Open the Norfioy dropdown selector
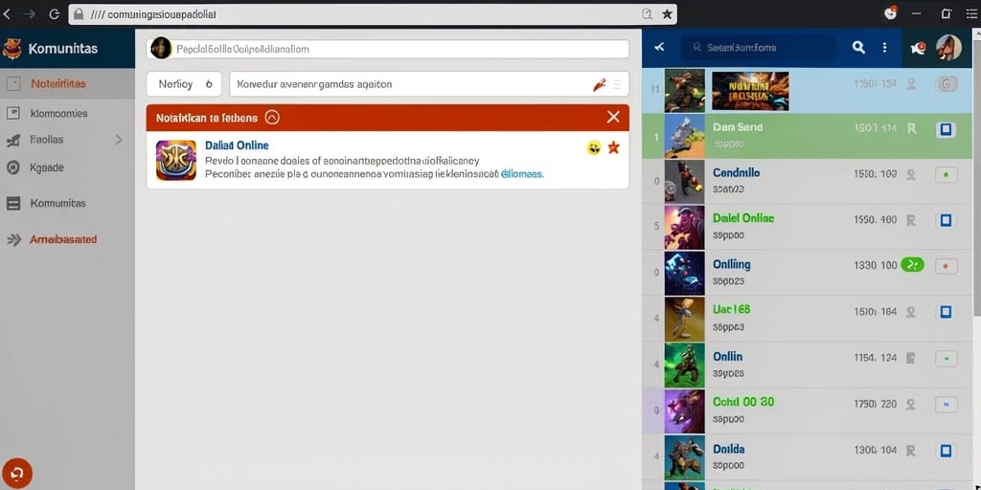 click(x=184, y=84)
